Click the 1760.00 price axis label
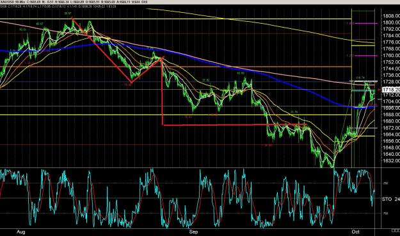This screenshot has height=236, width=400. [391, 56]
